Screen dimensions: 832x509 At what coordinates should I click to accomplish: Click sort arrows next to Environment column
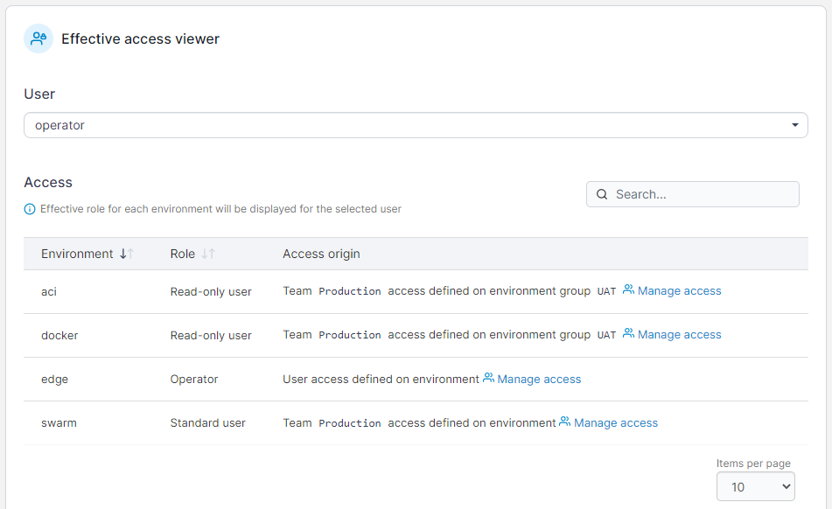pos(127,254)
